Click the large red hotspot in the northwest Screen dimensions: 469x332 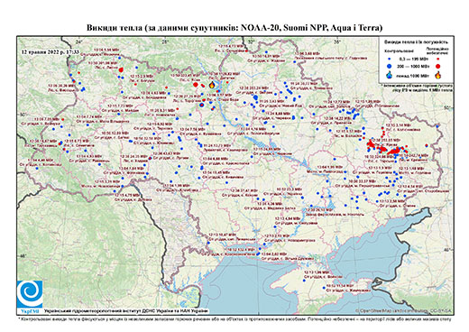[121, 70]
